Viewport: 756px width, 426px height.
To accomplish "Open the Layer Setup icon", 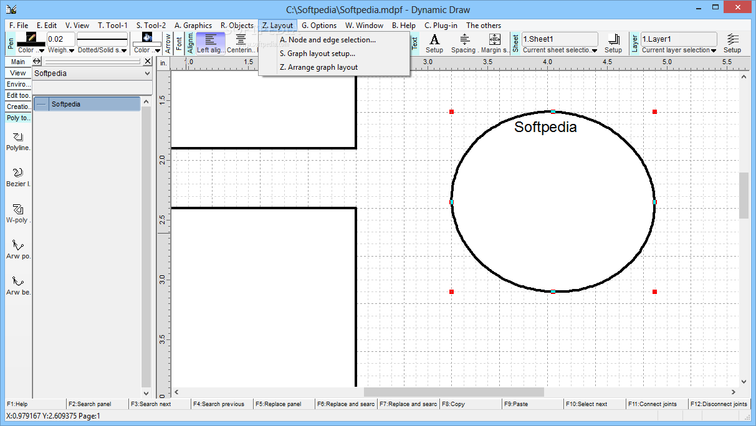I will click(732, 43).
